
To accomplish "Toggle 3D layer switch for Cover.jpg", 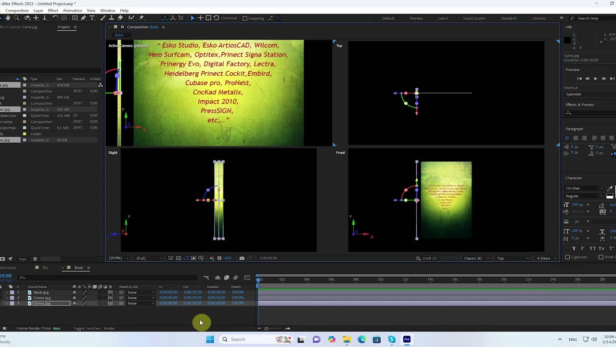I will 110,298.
